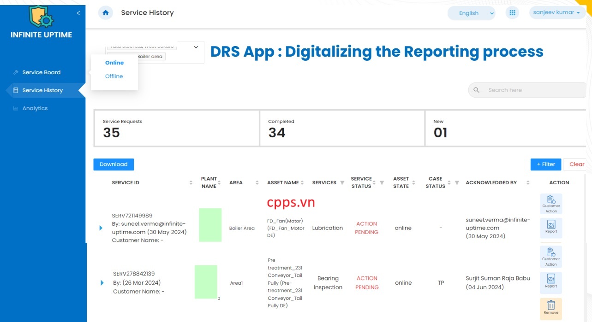Open Analytics in sidebar

tap(35, 108)
